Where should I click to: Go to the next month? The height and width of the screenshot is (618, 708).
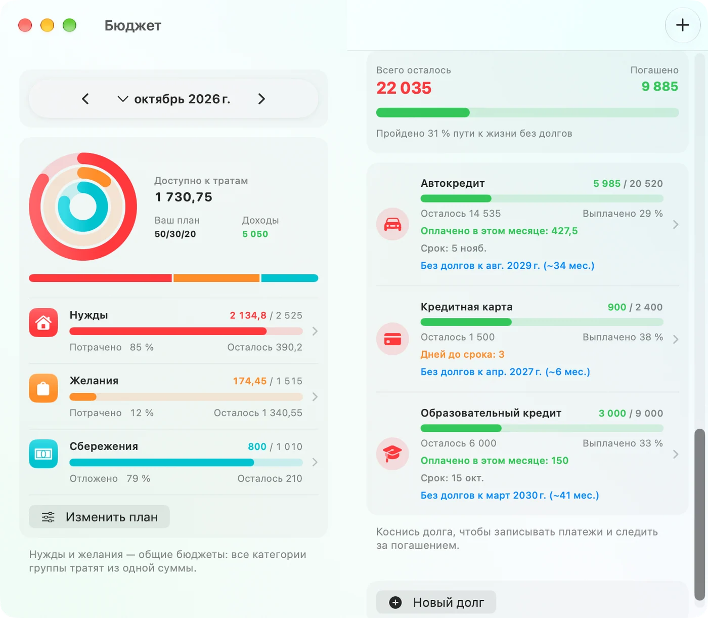pyautogui.click(x=261, y=99)
